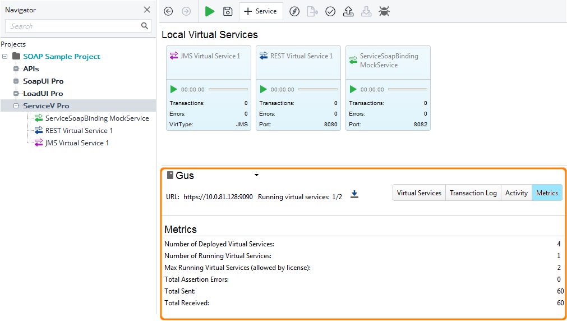Expand the SoapUI Pro tree node
Screen dimensions: 567x321
click(16, 81)
